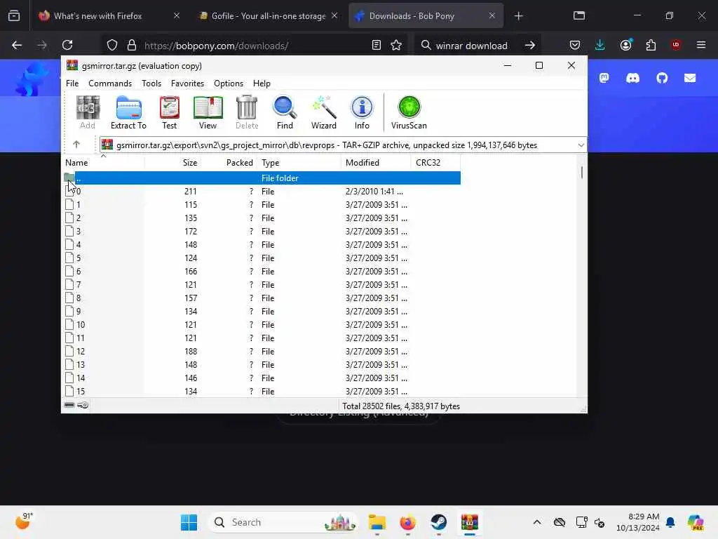
Task: Open the View tool icon
Action: pyautogui.click(x=208, y=113)
